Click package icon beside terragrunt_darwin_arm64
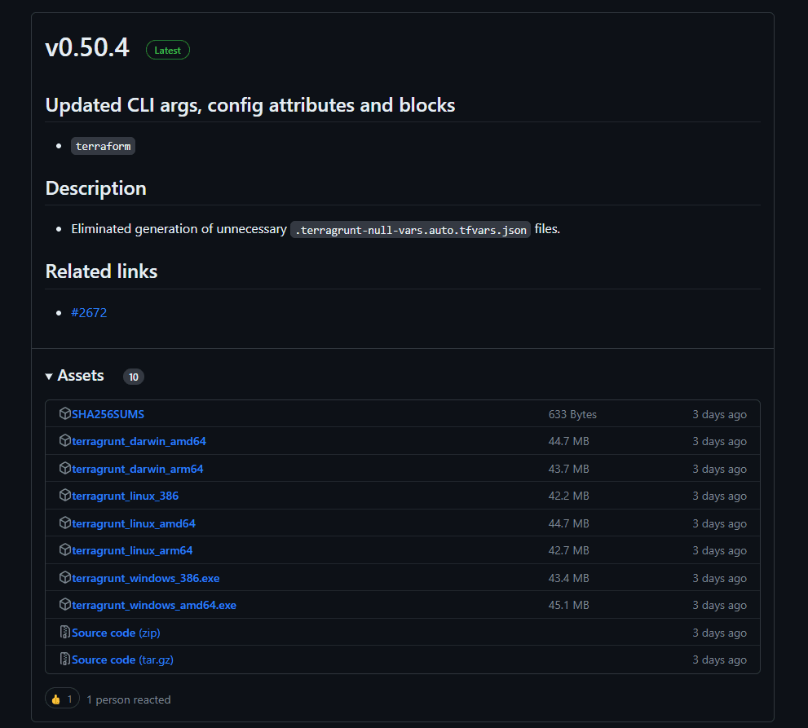Image resolution: width=808 pixels, height=728 pixels. coord(65,469)
